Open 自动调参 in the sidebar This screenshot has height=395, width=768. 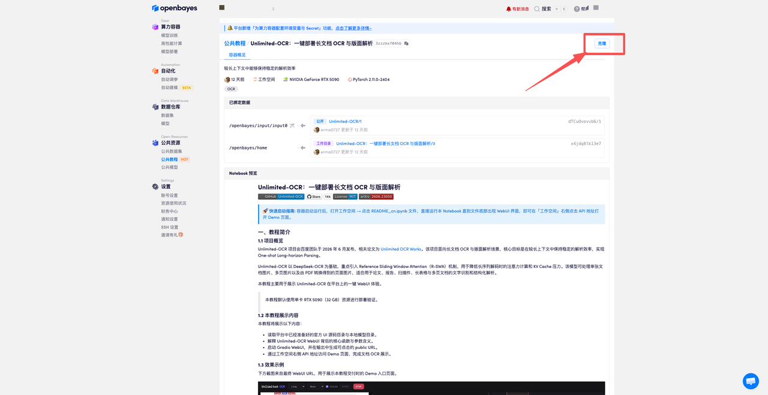tap(169, 80)
